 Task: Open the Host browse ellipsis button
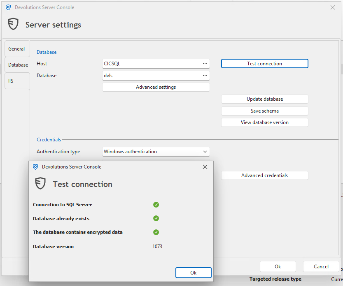coord(205,64)
